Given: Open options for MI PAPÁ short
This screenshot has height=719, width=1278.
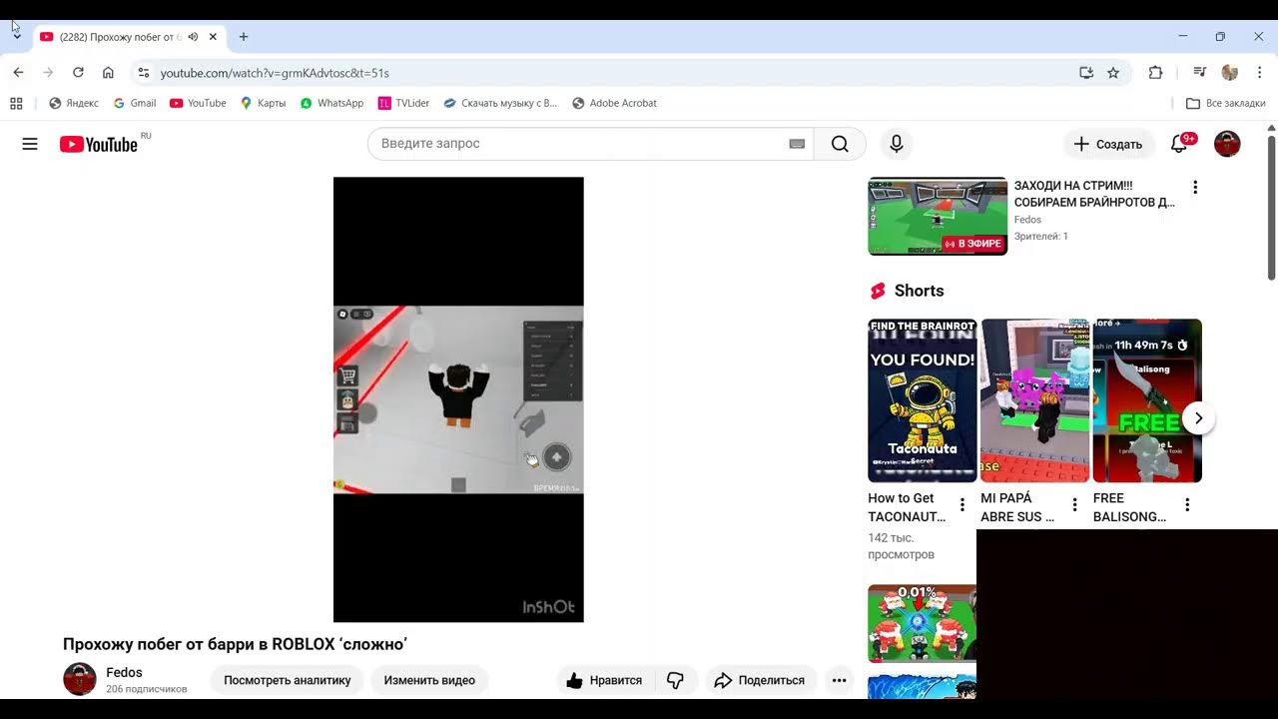Looking at the screenshot, I should point(1075,504).
